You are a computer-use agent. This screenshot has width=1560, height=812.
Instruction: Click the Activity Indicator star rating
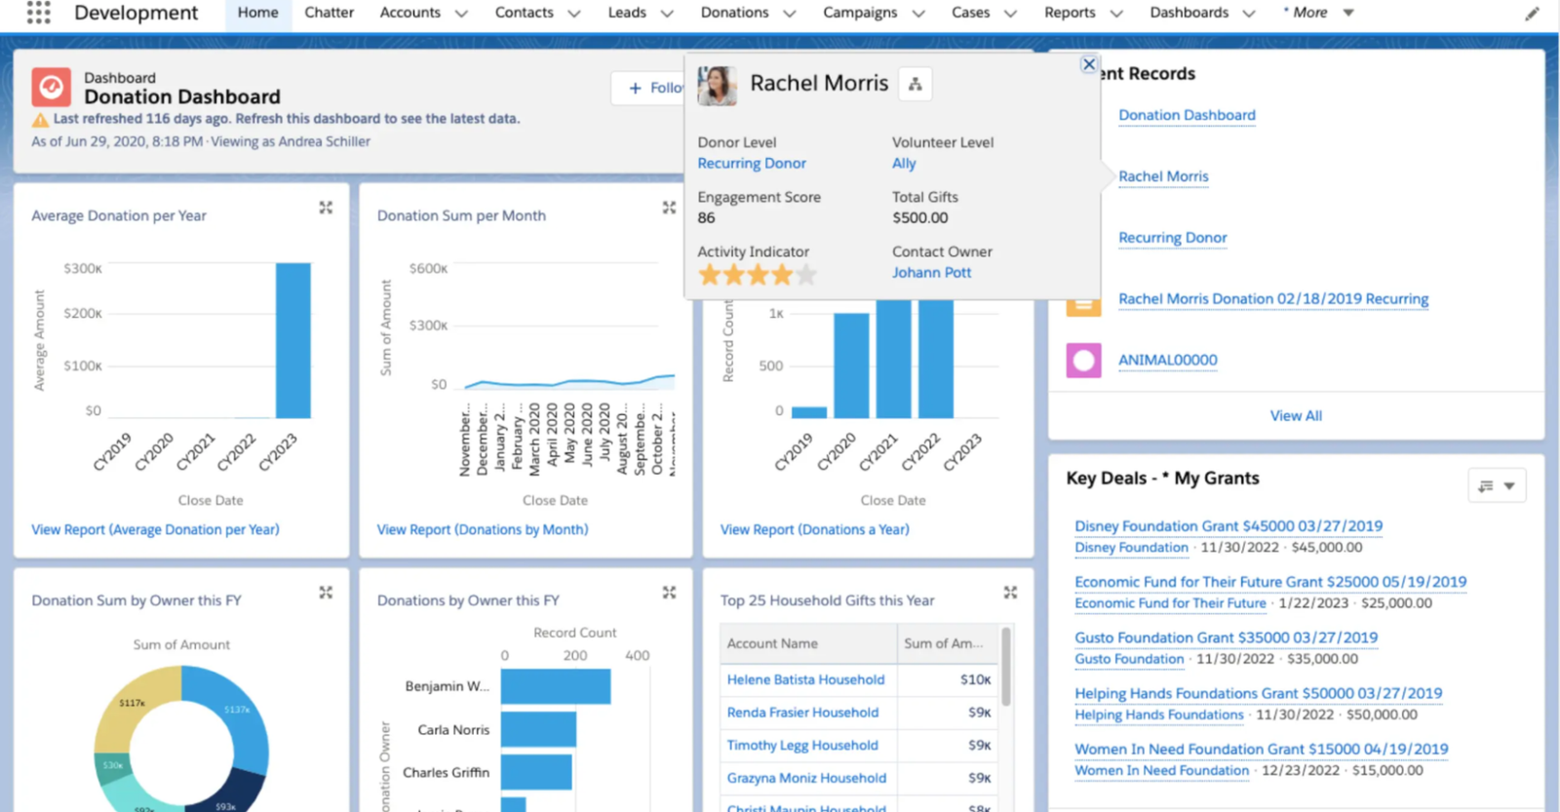758,275
